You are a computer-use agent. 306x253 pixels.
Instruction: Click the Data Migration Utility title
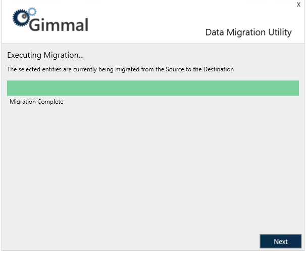(x=248, y=32)
